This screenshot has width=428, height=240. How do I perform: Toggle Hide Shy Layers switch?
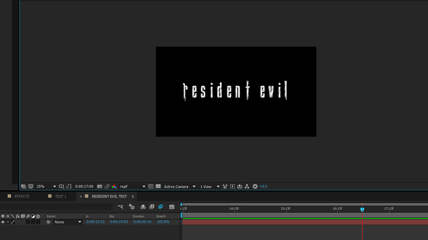[143, 207]
